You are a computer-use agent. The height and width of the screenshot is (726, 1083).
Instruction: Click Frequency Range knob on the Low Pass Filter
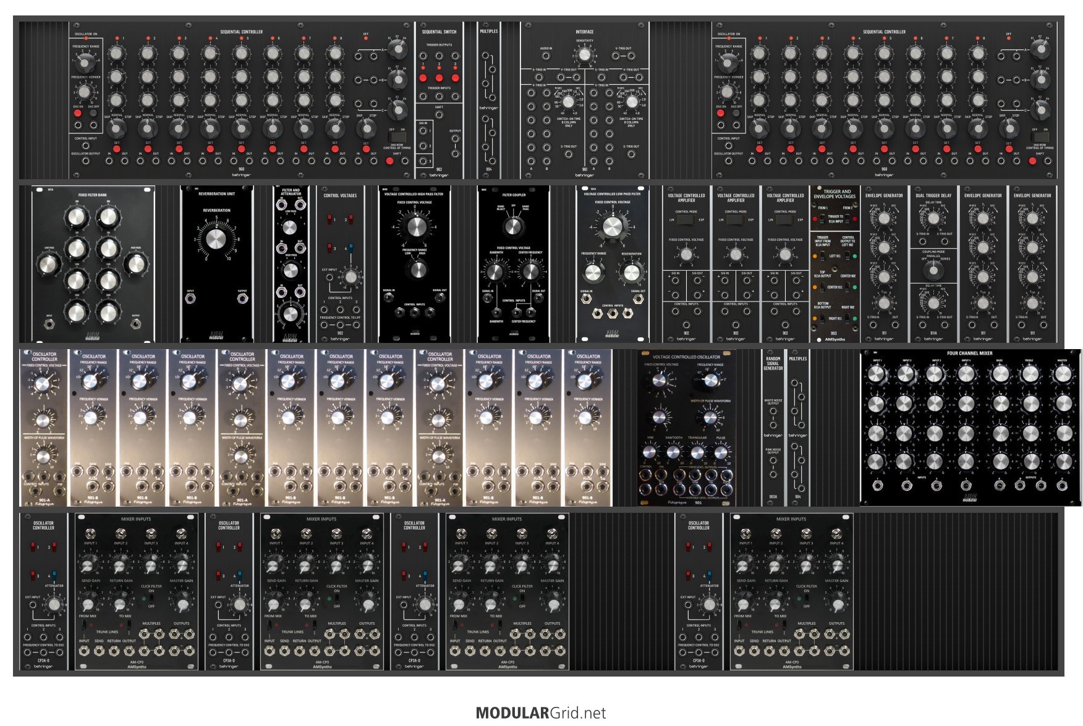[592, 272]
